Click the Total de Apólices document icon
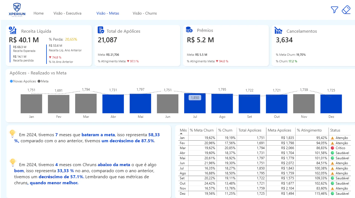The image size is (355, 198). pos(101,30)
